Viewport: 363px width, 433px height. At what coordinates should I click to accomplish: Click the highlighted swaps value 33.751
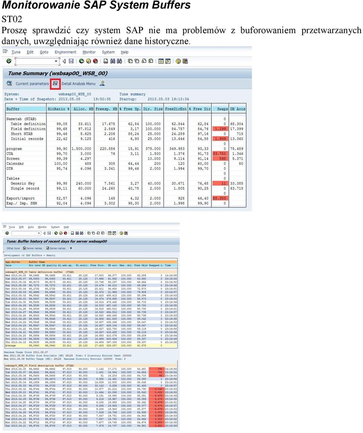coord(220,154)
